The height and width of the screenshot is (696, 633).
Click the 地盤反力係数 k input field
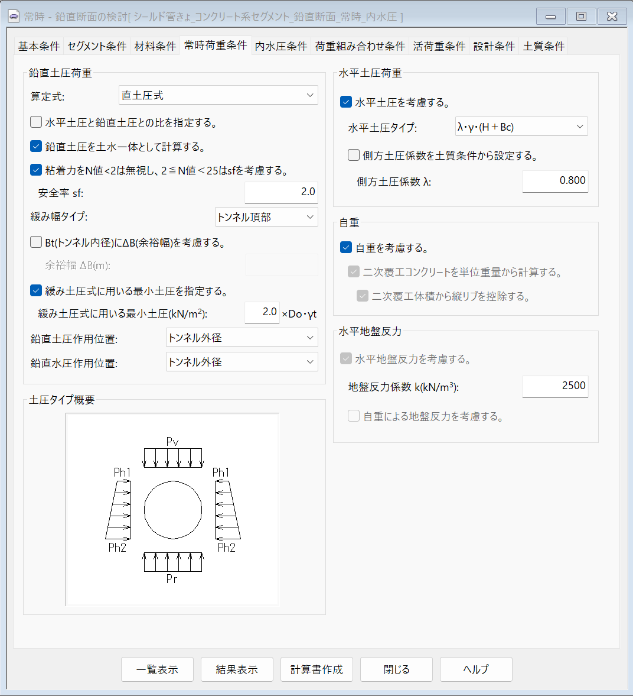click(555, 386)
